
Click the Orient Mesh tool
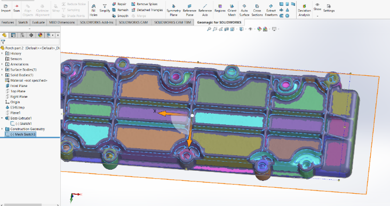(232, 10)
